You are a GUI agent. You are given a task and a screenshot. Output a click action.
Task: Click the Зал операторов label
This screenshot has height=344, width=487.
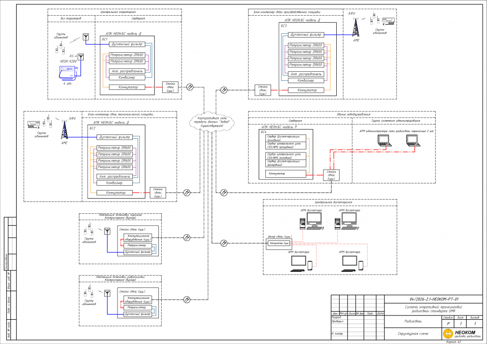coord(71,19)
